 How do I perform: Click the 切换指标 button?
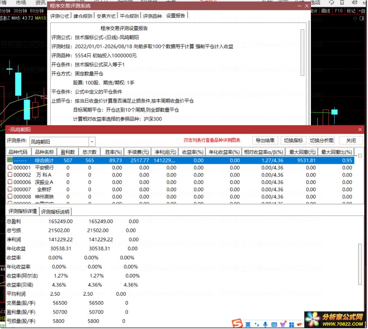[x=293, y=140]
